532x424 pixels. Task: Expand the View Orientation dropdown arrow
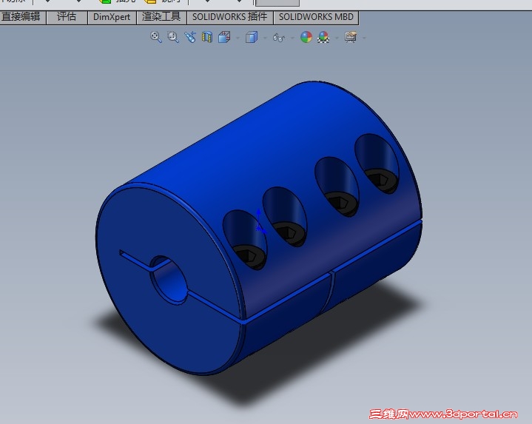(x=238, y=38)
